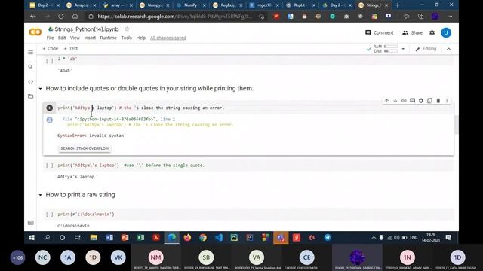Go back in the browser
The width and height of the screenshot is (483, 271).
33,17
